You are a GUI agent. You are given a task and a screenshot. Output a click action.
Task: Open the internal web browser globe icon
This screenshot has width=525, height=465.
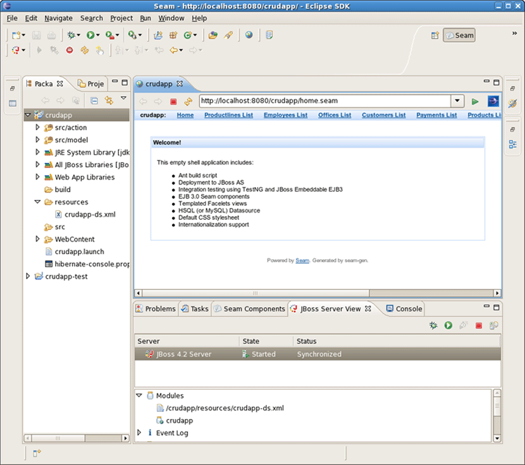pyautogui.click(x=249, y=35)
